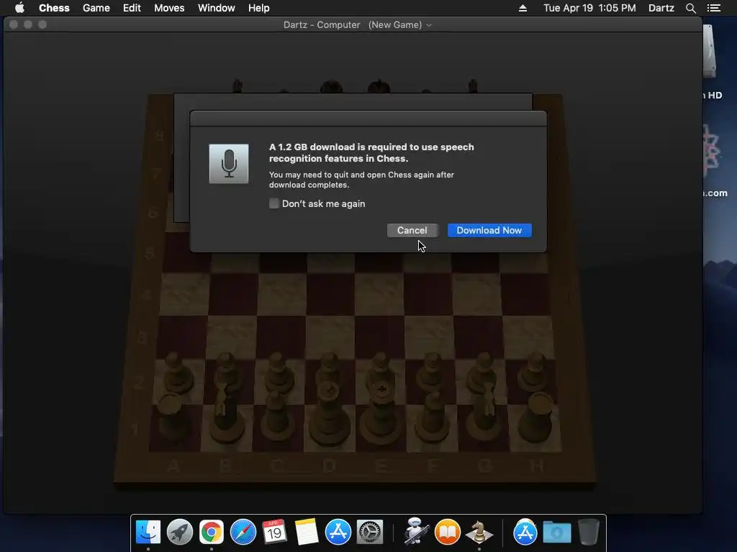This screenshot has width=737, height=552.
Task: Open Launchpad rocket icon in Dock
Action: coord(179,533)
